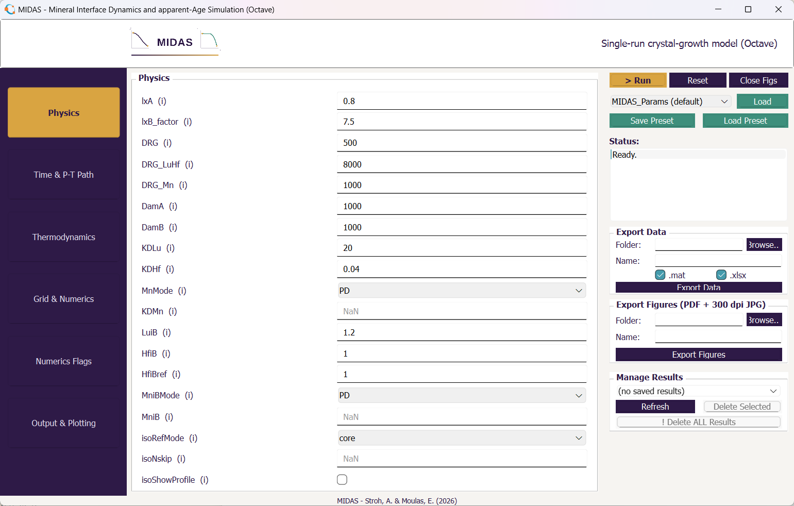Click the Reset button
Viewport: 794px width, 506px height.
tap(698, 80)
